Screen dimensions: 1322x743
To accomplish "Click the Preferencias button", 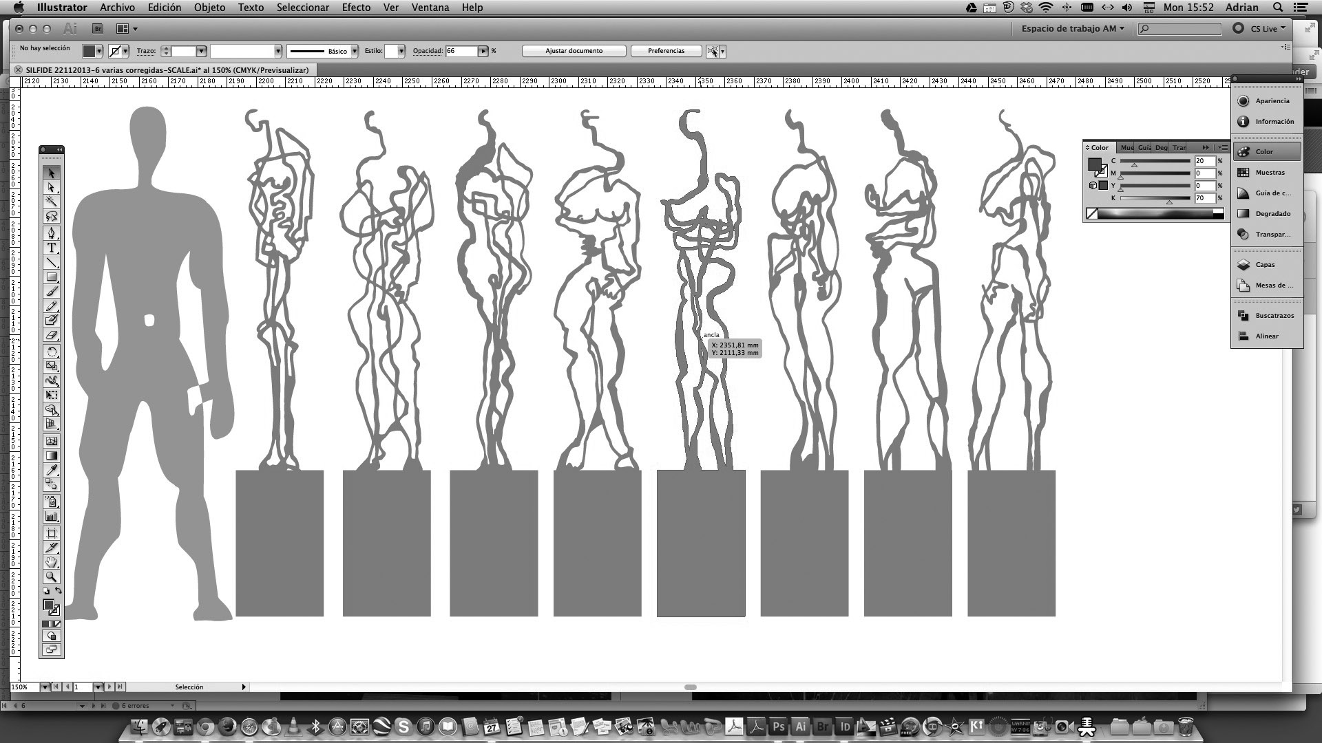I will (666, 51).
